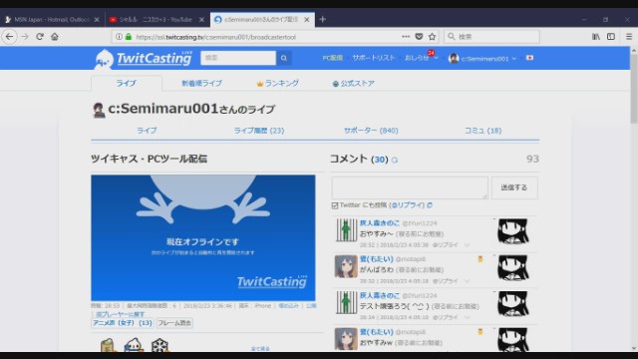
Task: Click the @リプライ link on おやすみ〜 comment
Action: tap(446, 245)
